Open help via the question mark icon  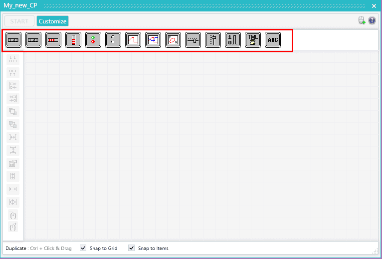(x=372, y=20)
